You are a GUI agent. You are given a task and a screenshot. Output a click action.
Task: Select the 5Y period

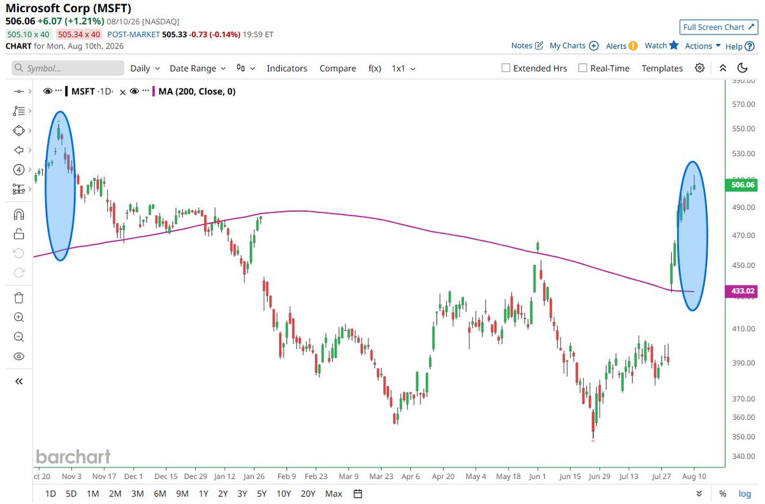point(261,494)
